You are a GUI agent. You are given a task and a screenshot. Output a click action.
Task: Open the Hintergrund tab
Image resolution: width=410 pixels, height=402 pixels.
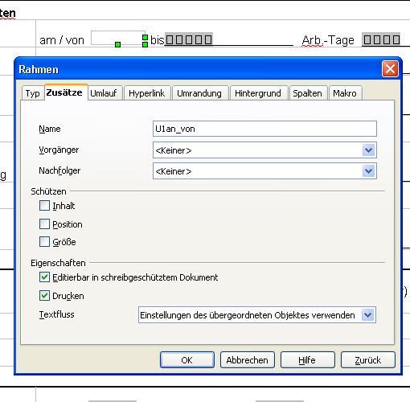(258, 93)
